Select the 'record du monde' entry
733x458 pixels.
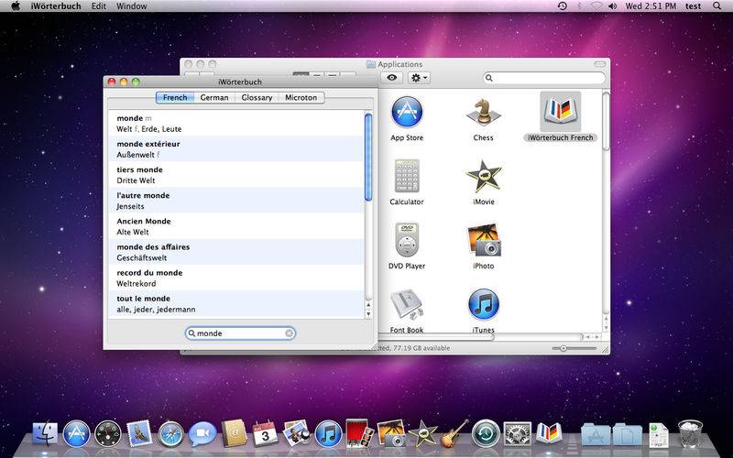point(235,278)
